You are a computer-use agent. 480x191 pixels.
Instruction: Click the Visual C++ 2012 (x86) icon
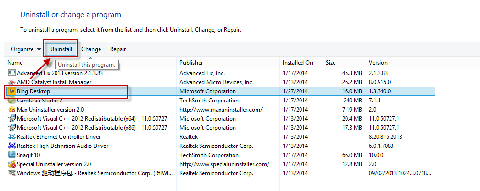[11, 128]
